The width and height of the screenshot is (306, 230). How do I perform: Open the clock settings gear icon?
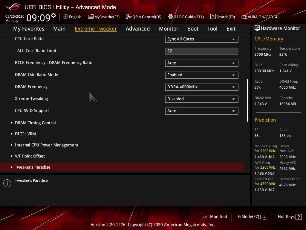[x=53, y=16]
